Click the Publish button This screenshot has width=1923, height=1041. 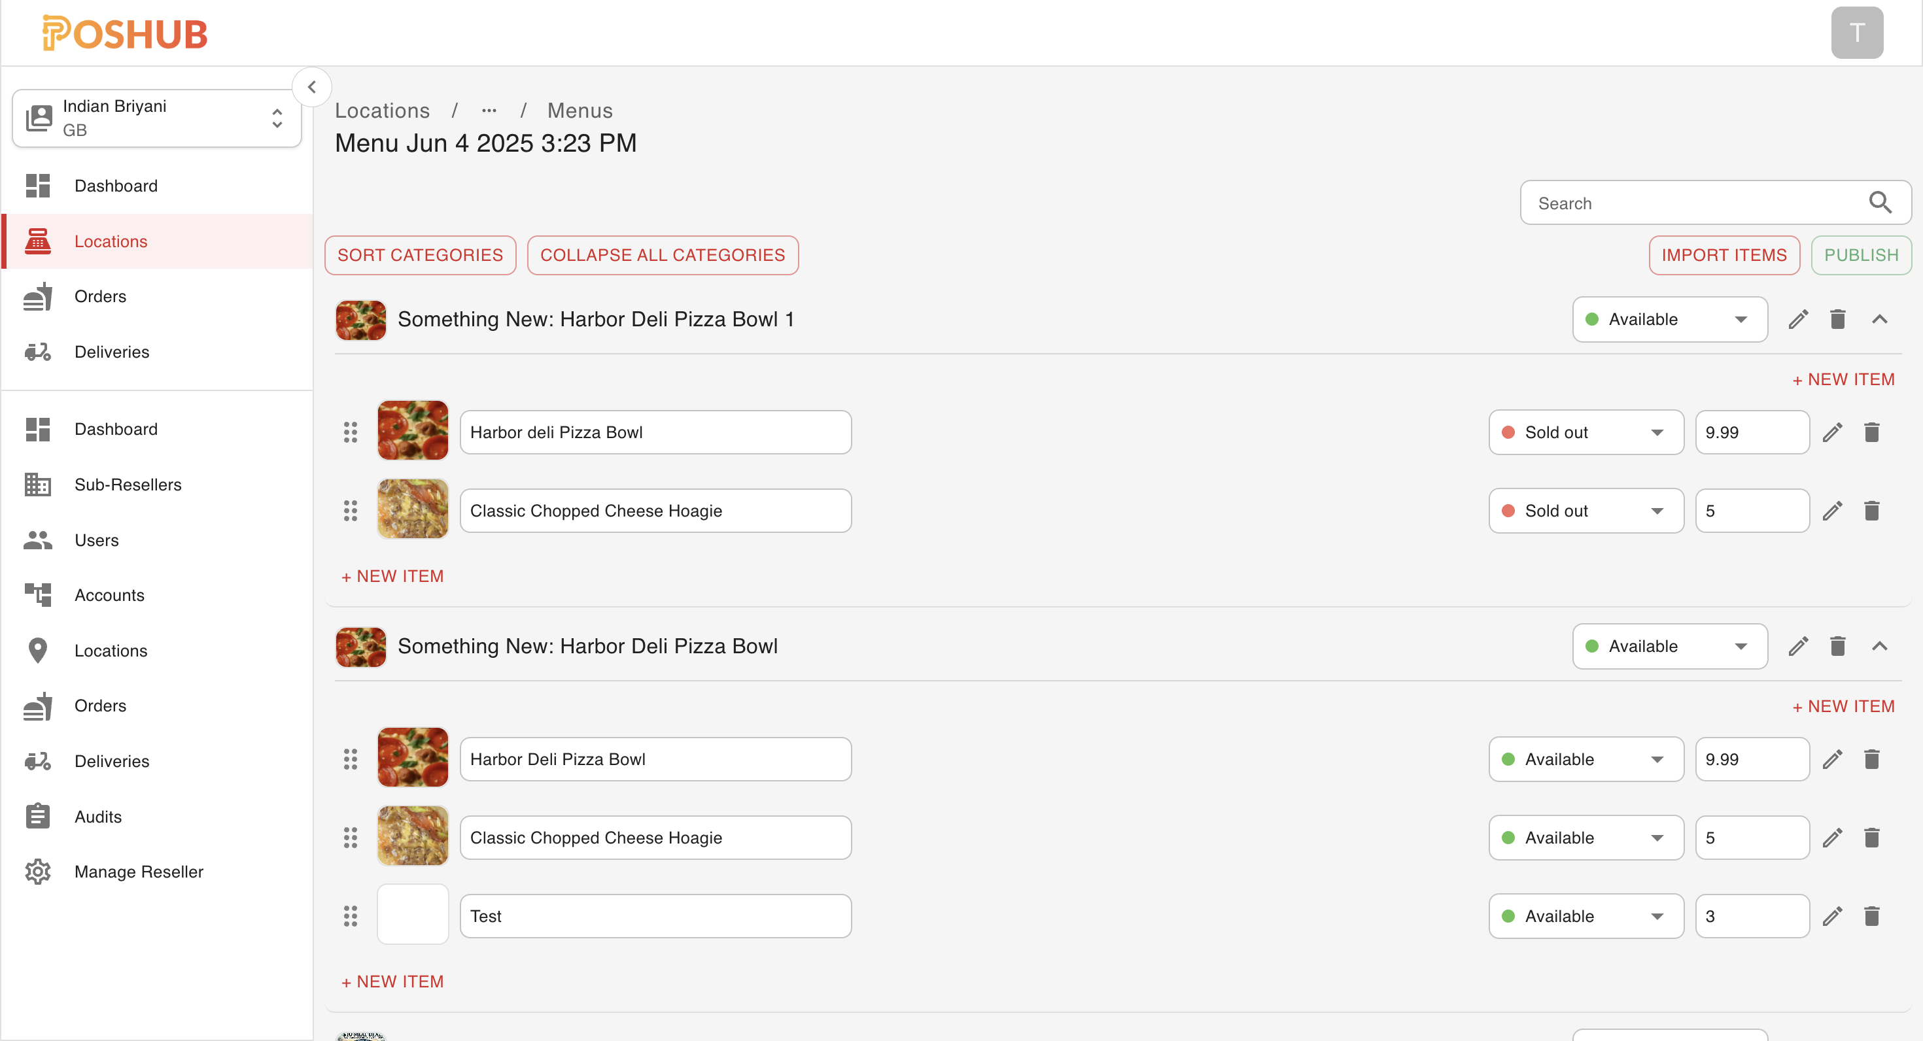1860,255
